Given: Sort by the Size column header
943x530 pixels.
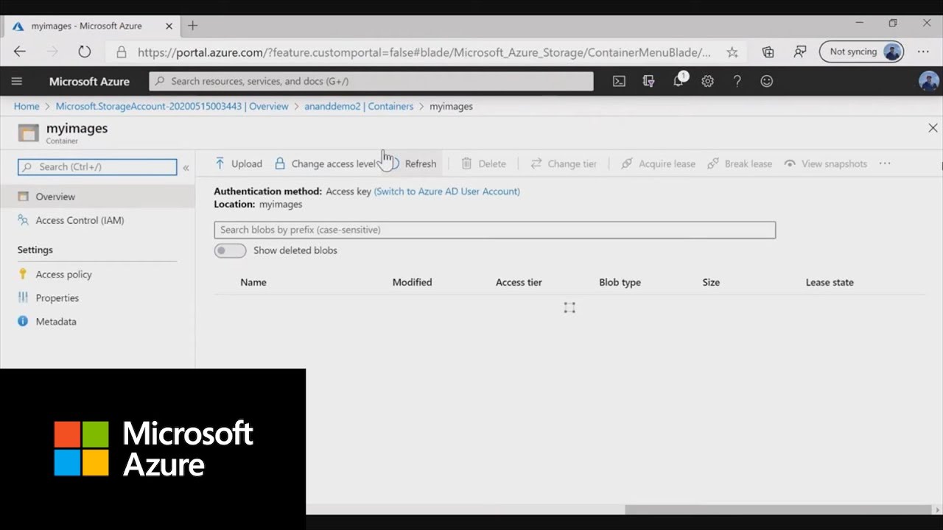Looking at the screenshot, I should 711,282.
